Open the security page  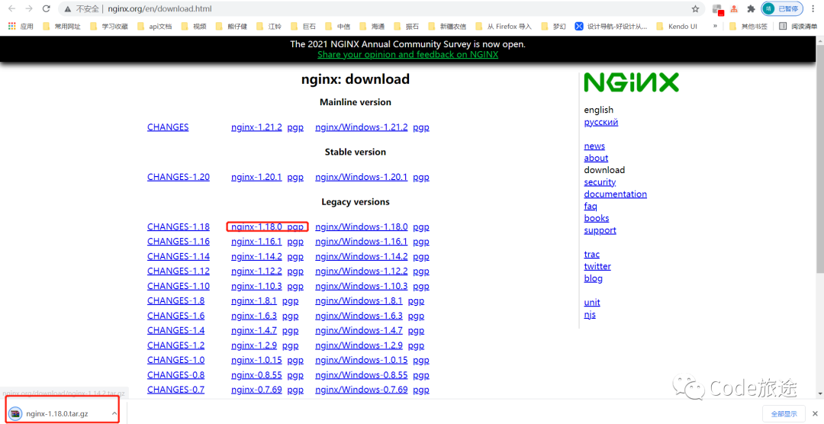pos(600,182)
